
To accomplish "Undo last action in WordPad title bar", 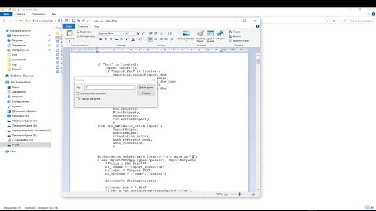I will click(78, 21).
